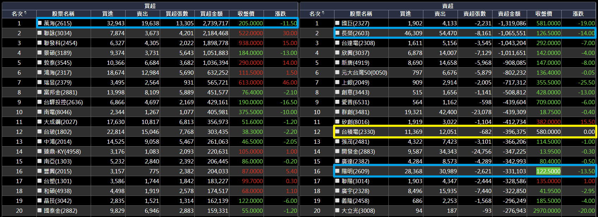Sort 賣超 table by 名次 sort arrow

click(x=323, y=13)
